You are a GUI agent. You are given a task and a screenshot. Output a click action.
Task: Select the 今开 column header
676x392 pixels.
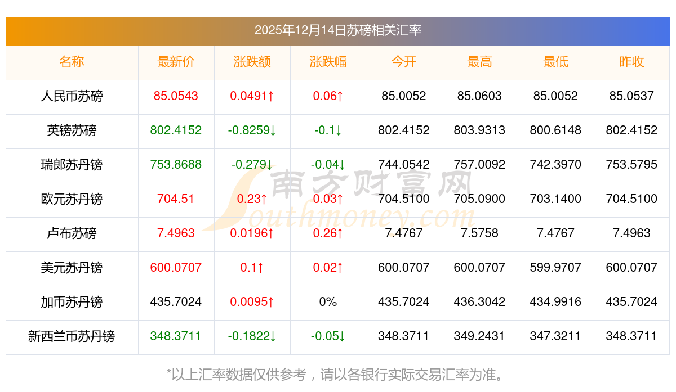pyautogui.click(x=404, y=62)
